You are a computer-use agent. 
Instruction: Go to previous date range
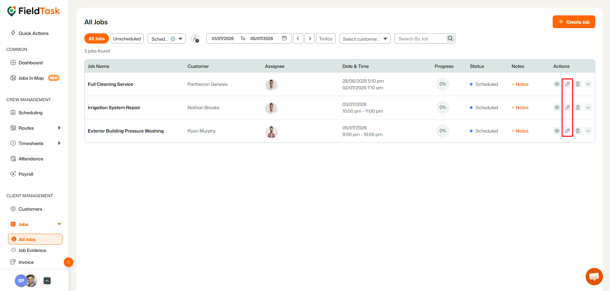click(x=298, y=38)
